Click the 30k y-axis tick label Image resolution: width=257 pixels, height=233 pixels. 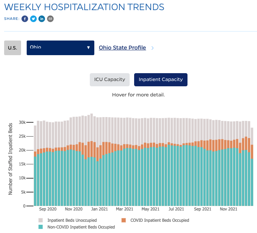(22, 122)
